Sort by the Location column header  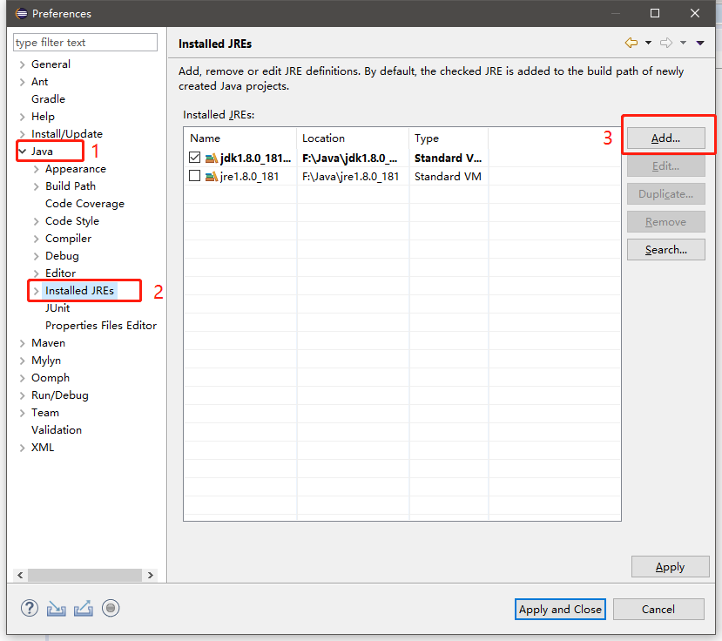point(353,138)
